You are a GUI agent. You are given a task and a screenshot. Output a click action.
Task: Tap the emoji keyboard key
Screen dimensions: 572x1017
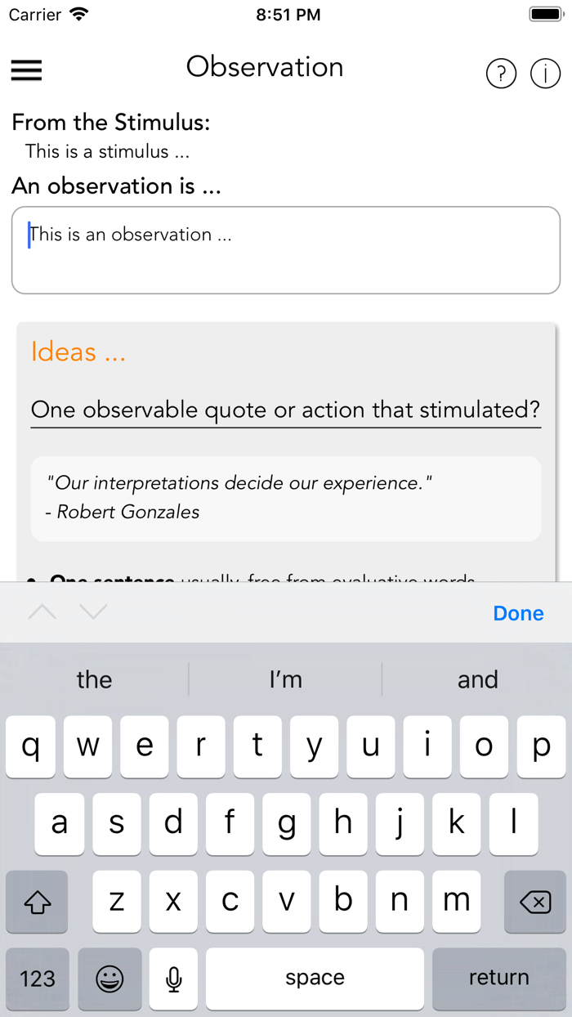(x=109, y=979)
